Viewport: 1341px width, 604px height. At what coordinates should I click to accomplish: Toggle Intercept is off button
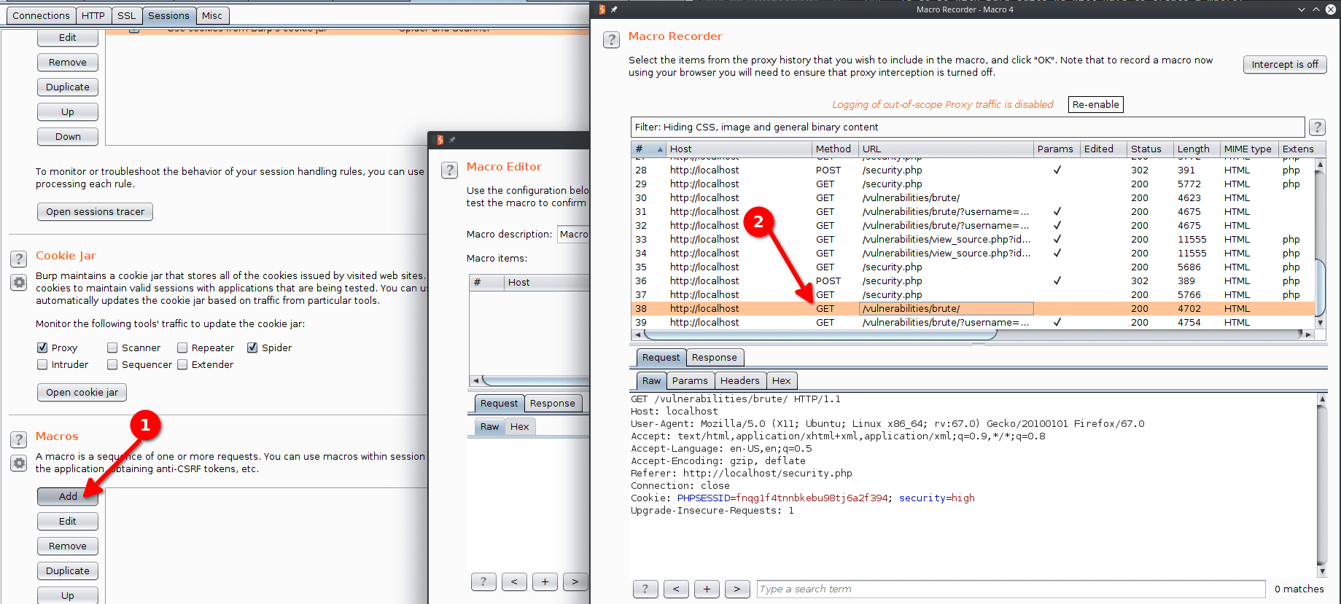pyautogui.click(x=1285, y=64)
